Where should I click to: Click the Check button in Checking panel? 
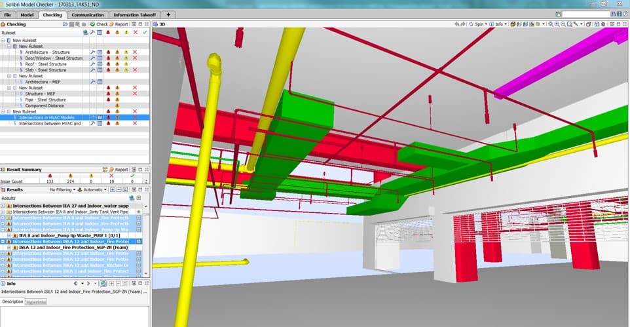99,24
